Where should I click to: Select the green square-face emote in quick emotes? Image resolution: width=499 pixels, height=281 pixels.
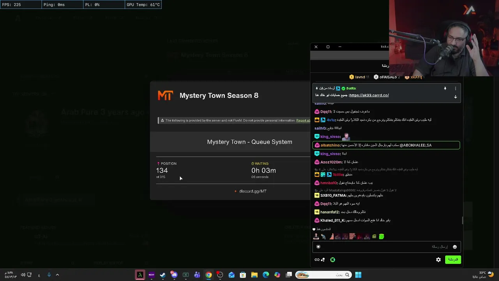coord(382,236)
